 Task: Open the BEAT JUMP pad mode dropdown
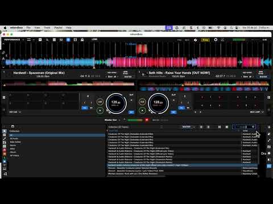(x=257, y=112)
